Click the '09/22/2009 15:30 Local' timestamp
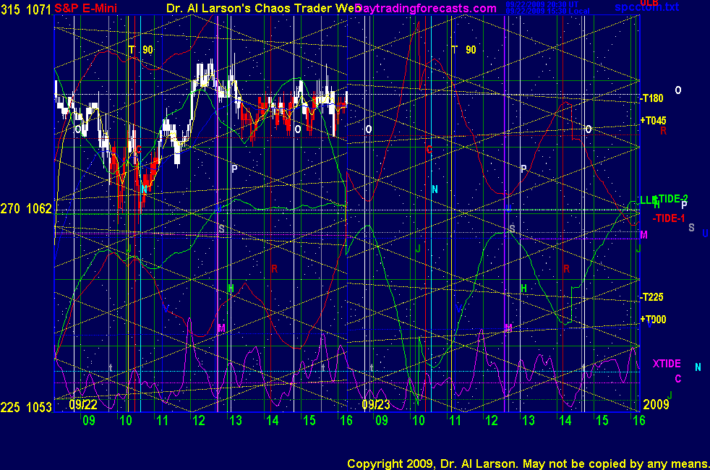 pyautogui.click(x=547, y=11)
